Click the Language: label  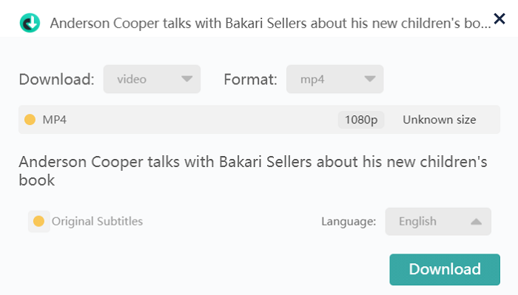(x=349, y=221)
